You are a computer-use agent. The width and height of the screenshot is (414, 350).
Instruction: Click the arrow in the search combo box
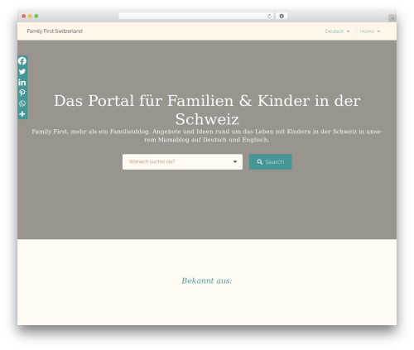coord(235,161)
